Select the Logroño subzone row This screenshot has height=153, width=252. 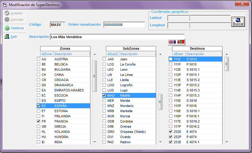(129, 85)
